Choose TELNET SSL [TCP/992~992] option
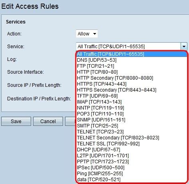 132,144
